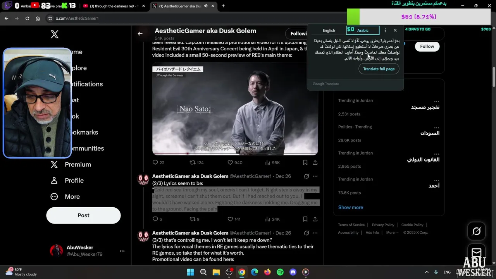Like the post with 940 likes

[x=235, y=162]
